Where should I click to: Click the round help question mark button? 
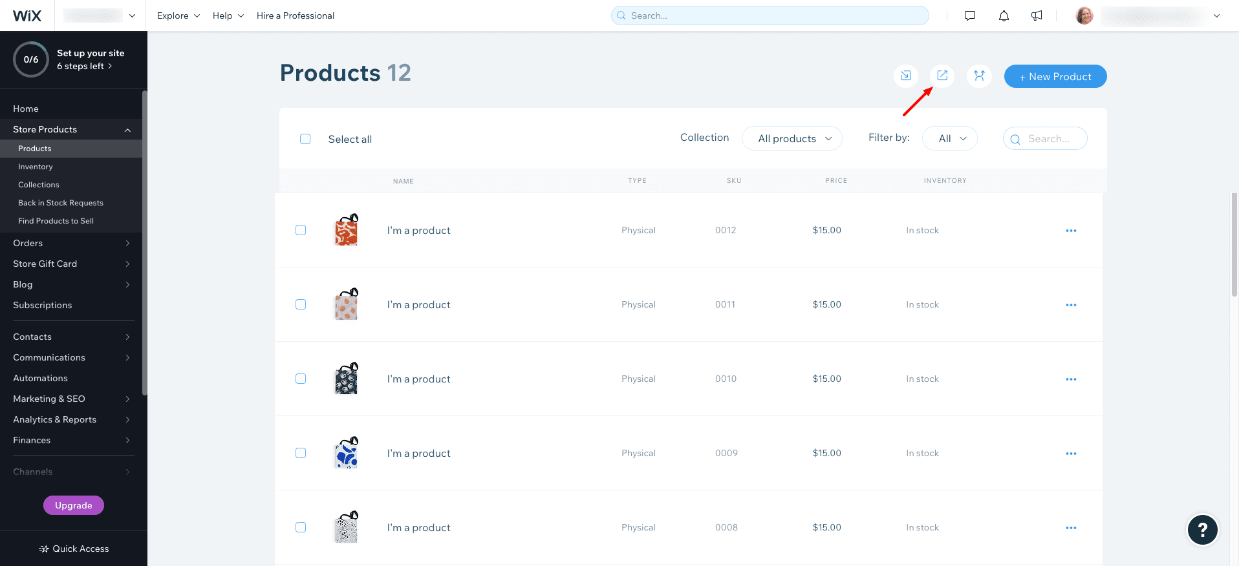(x=1202, y=530)
